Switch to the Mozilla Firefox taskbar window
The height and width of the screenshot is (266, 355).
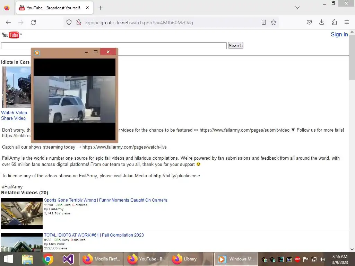click(102, 259)
